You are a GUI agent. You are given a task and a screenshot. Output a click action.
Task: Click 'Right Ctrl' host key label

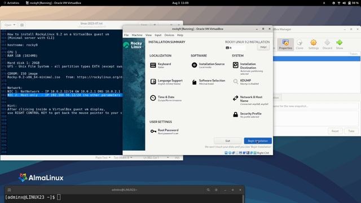263,153
